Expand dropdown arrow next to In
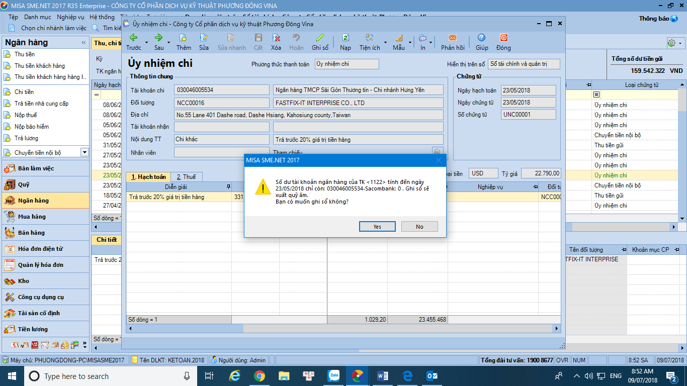Viewport: 687px width, 386px height. pos(431,42)
